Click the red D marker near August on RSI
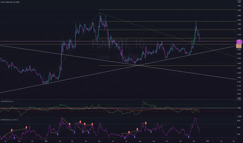The height and width of the screenshot is (143, 243). 146,123
